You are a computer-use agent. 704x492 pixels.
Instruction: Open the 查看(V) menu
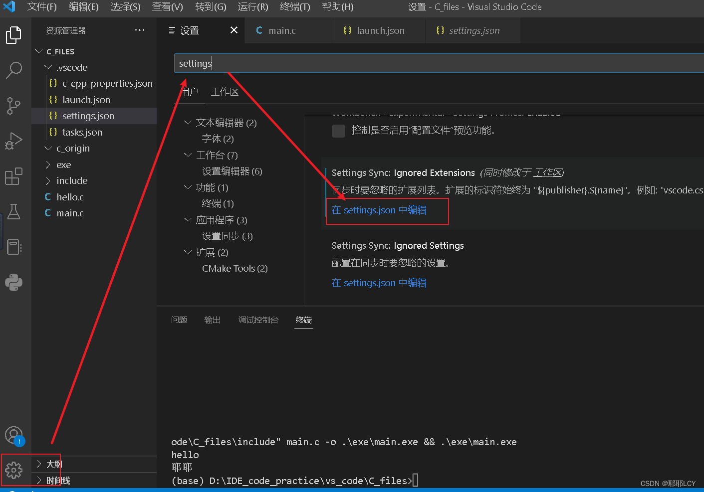tap(168, 7)
